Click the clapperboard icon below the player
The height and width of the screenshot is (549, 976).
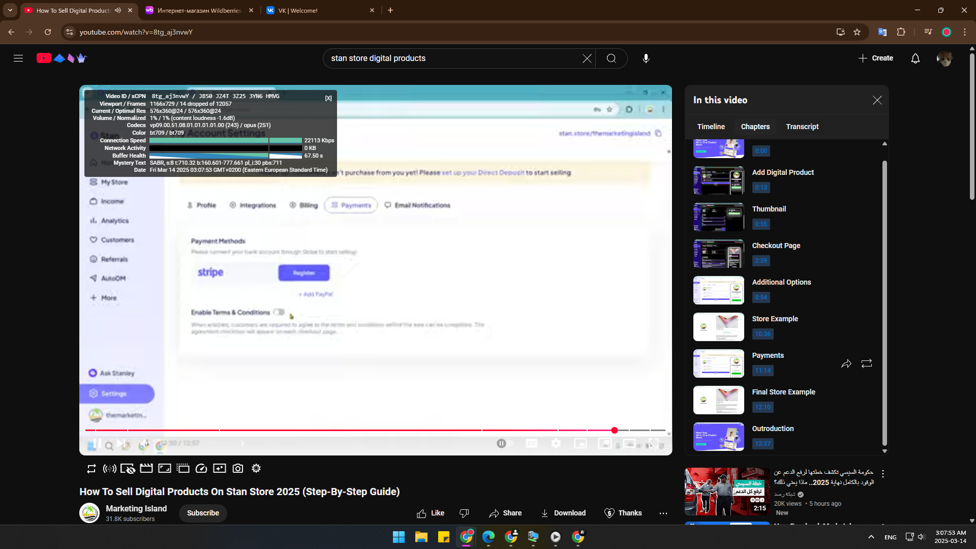pyautogui.click(x=146, y=469)
